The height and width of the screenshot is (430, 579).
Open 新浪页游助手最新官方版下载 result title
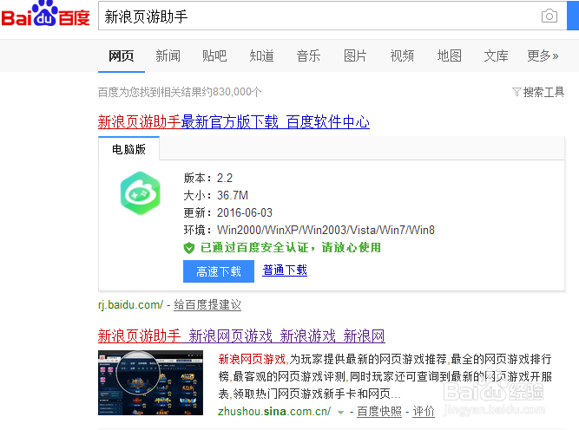[234, 122]
